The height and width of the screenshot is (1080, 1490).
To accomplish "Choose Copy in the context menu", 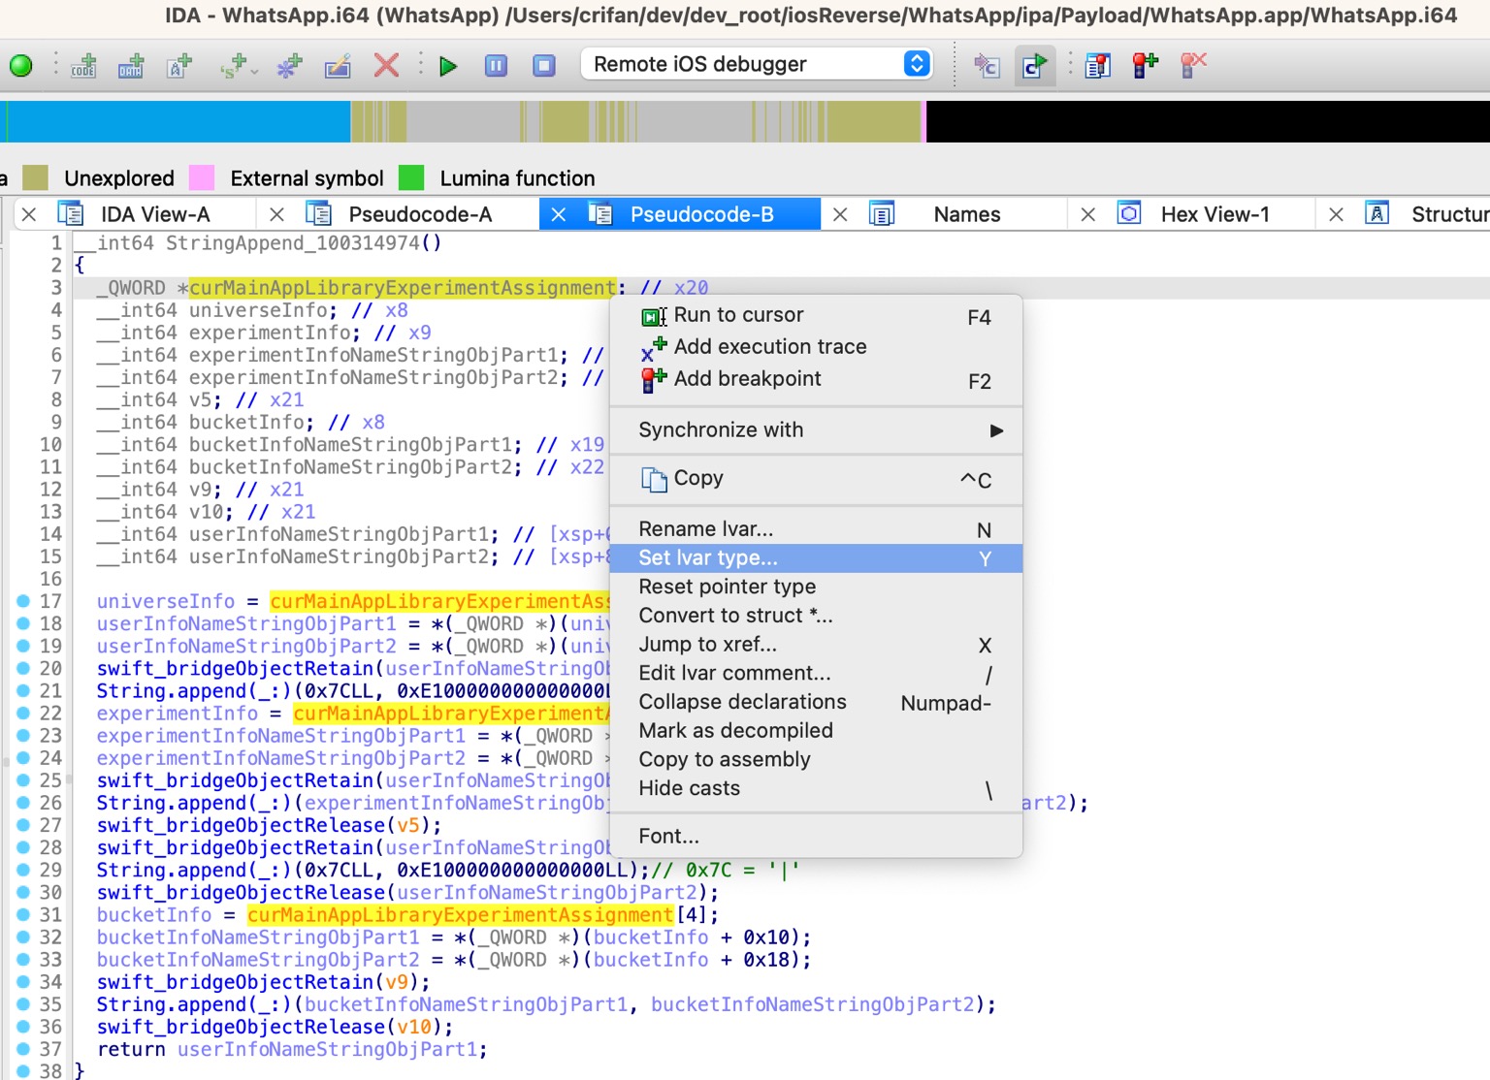I will pos(816,479).
